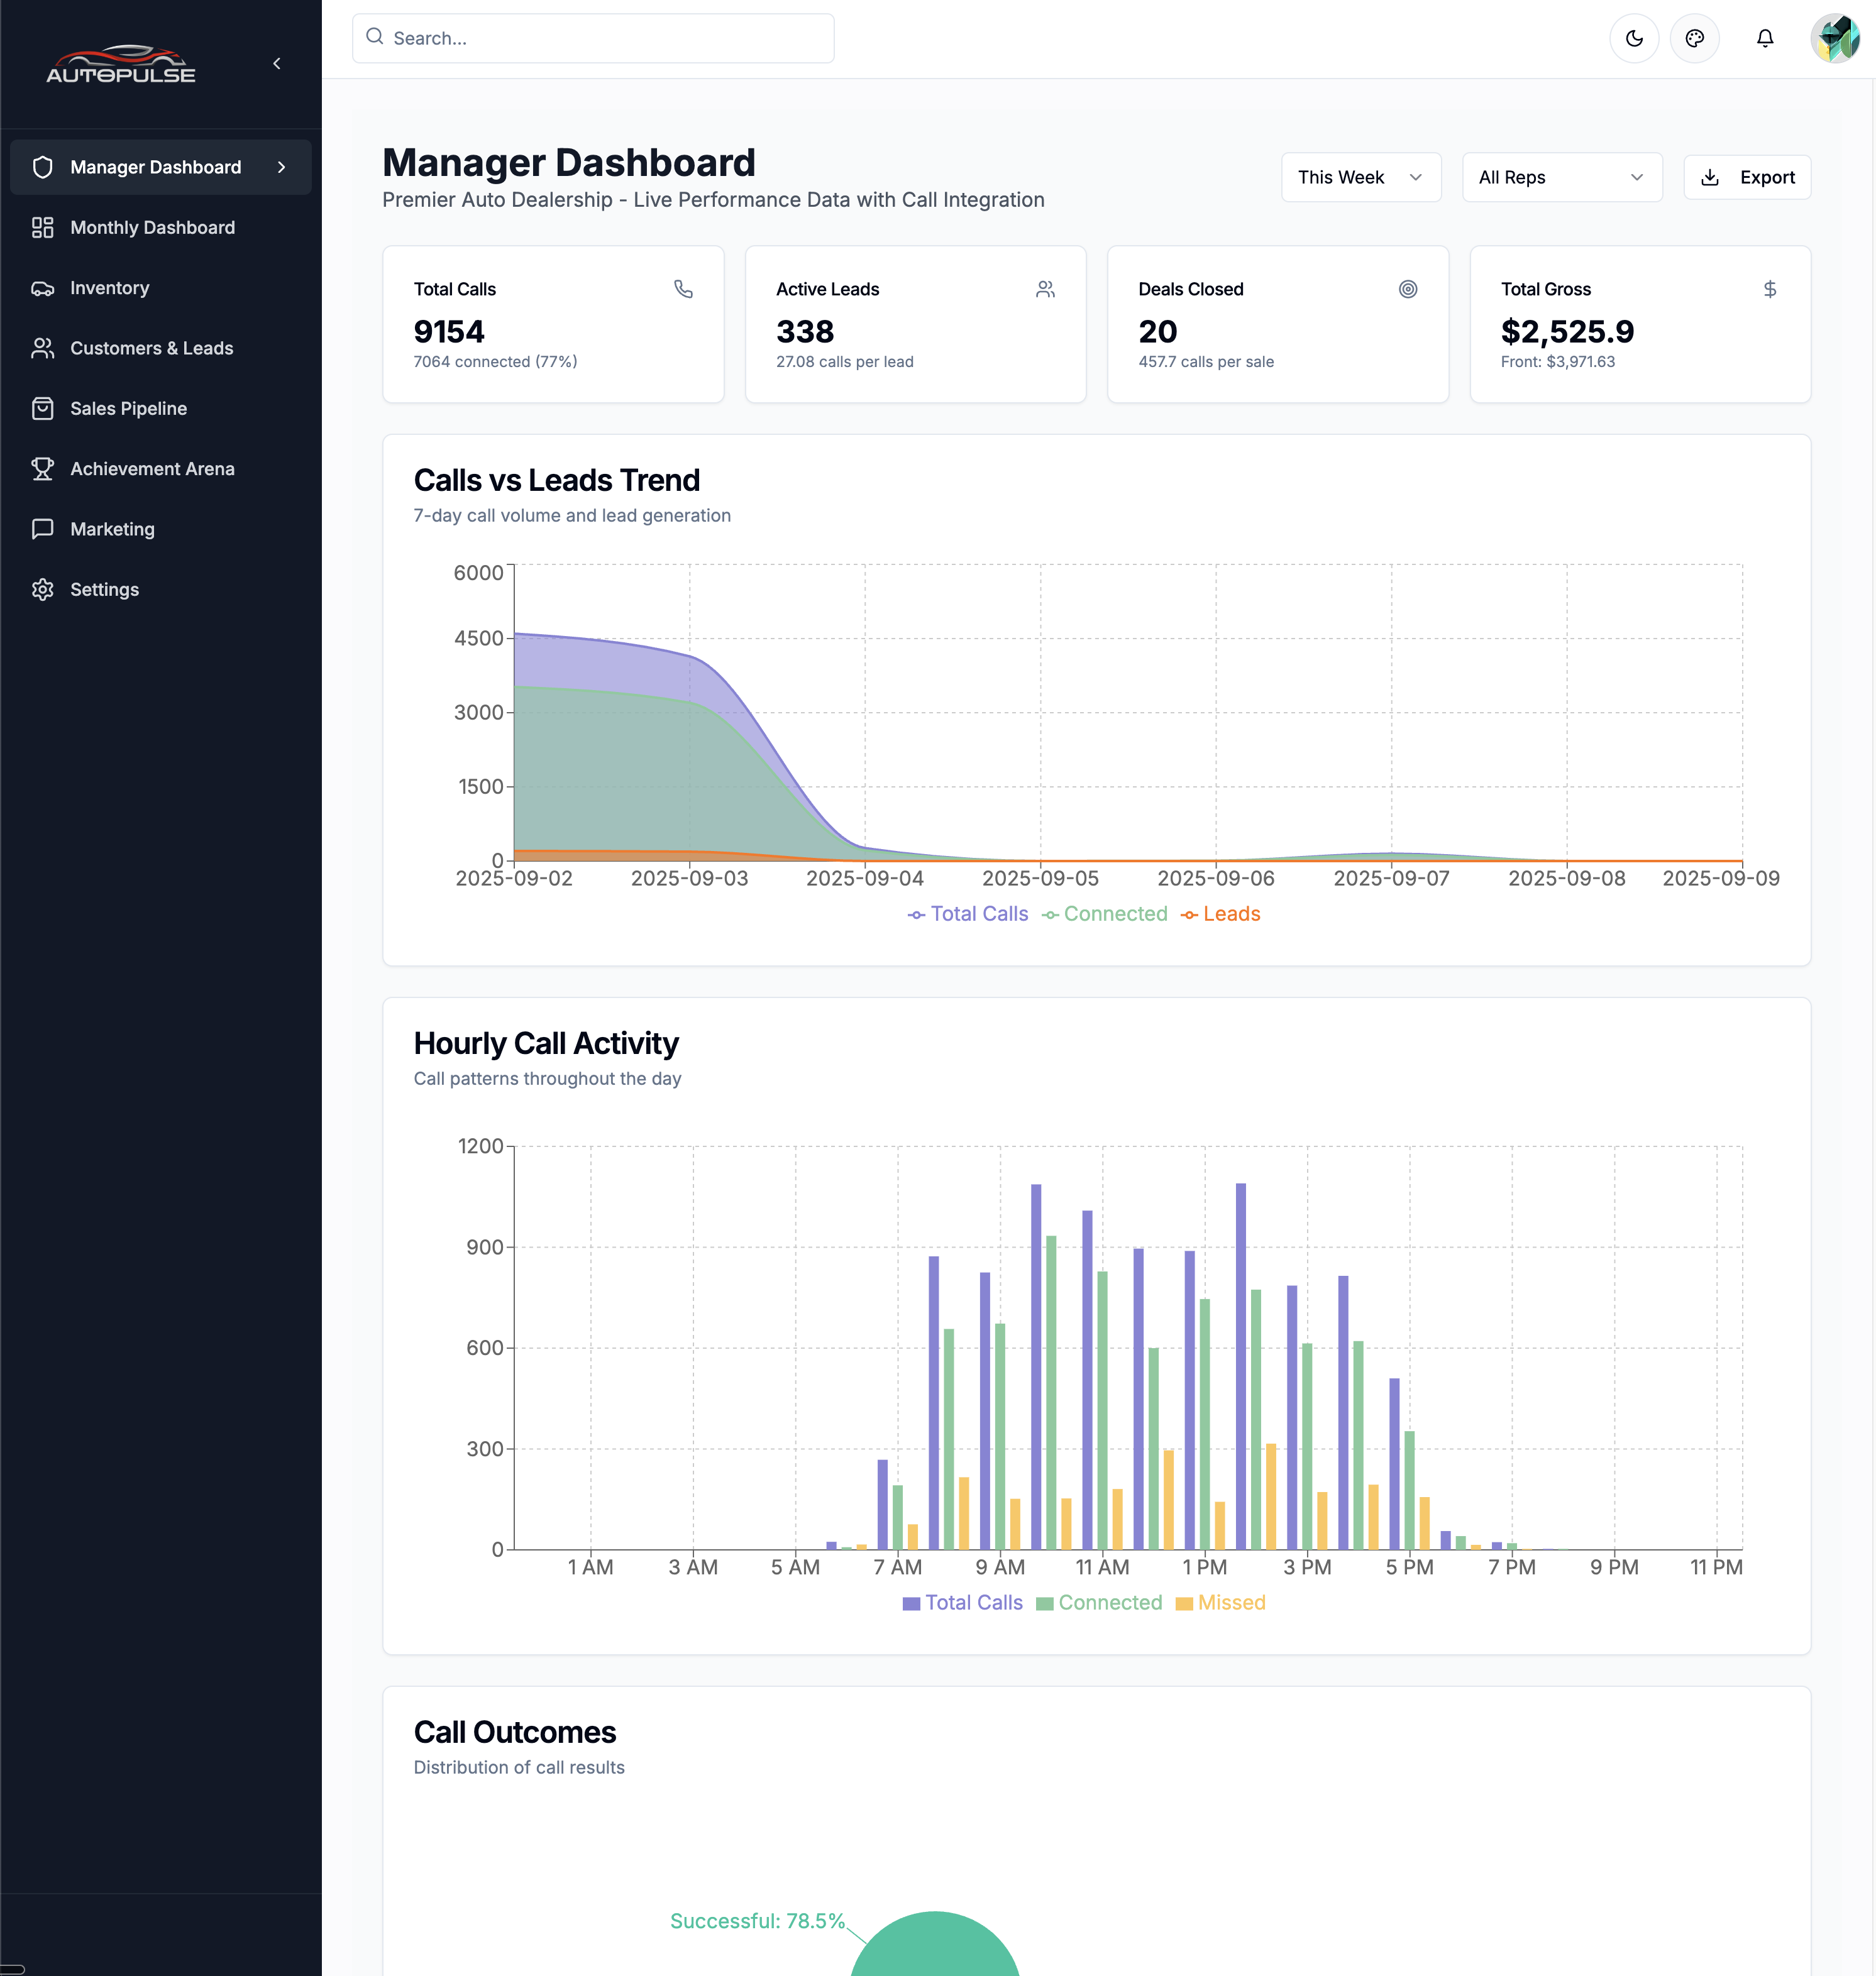Open the theme palette picker

click(x=1695, y=38)
